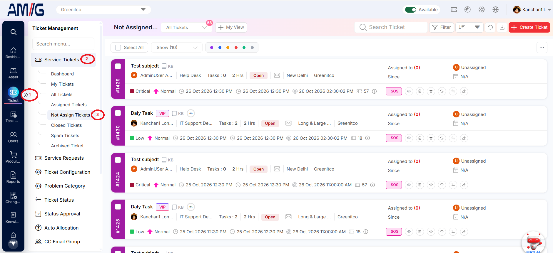Open the Greenitco company dropdown
The image size is (553, 253).
[103, 10]
